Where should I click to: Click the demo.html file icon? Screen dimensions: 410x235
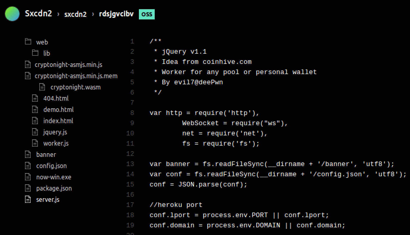point(35,110)
